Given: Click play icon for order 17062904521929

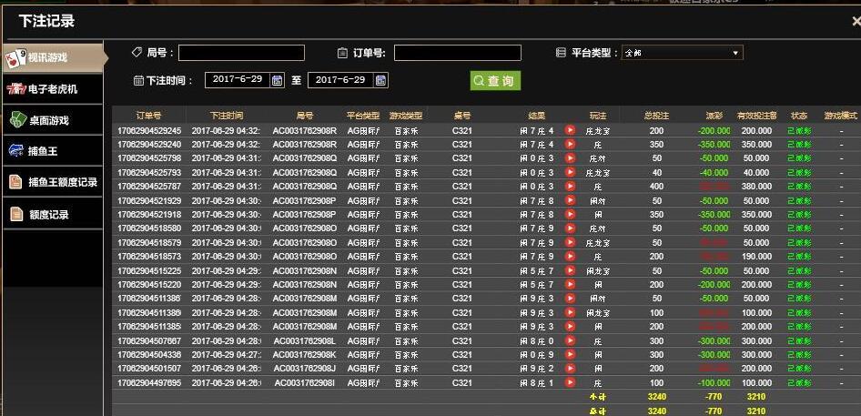Looking at the screenshot, I should coord(570,200).
